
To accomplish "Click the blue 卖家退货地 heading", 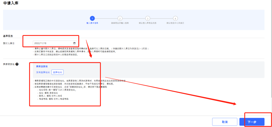I will coord(42,66).
